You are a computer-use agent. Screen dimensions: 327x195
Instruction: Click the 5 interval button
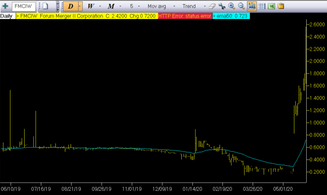pyautogui.click(x=132, y=6)
